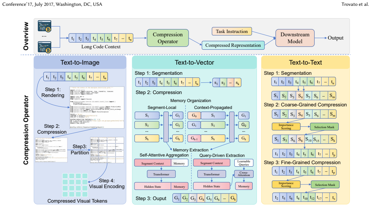The height and width of the screenshot is (207, 371).
Task: Select the 'Text-to-Text' panel header
Action: (x=305, y=62)
